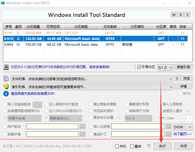Sort by 序号 column header
The height and width of the screenshot is (152, 195).
(9, 27)
